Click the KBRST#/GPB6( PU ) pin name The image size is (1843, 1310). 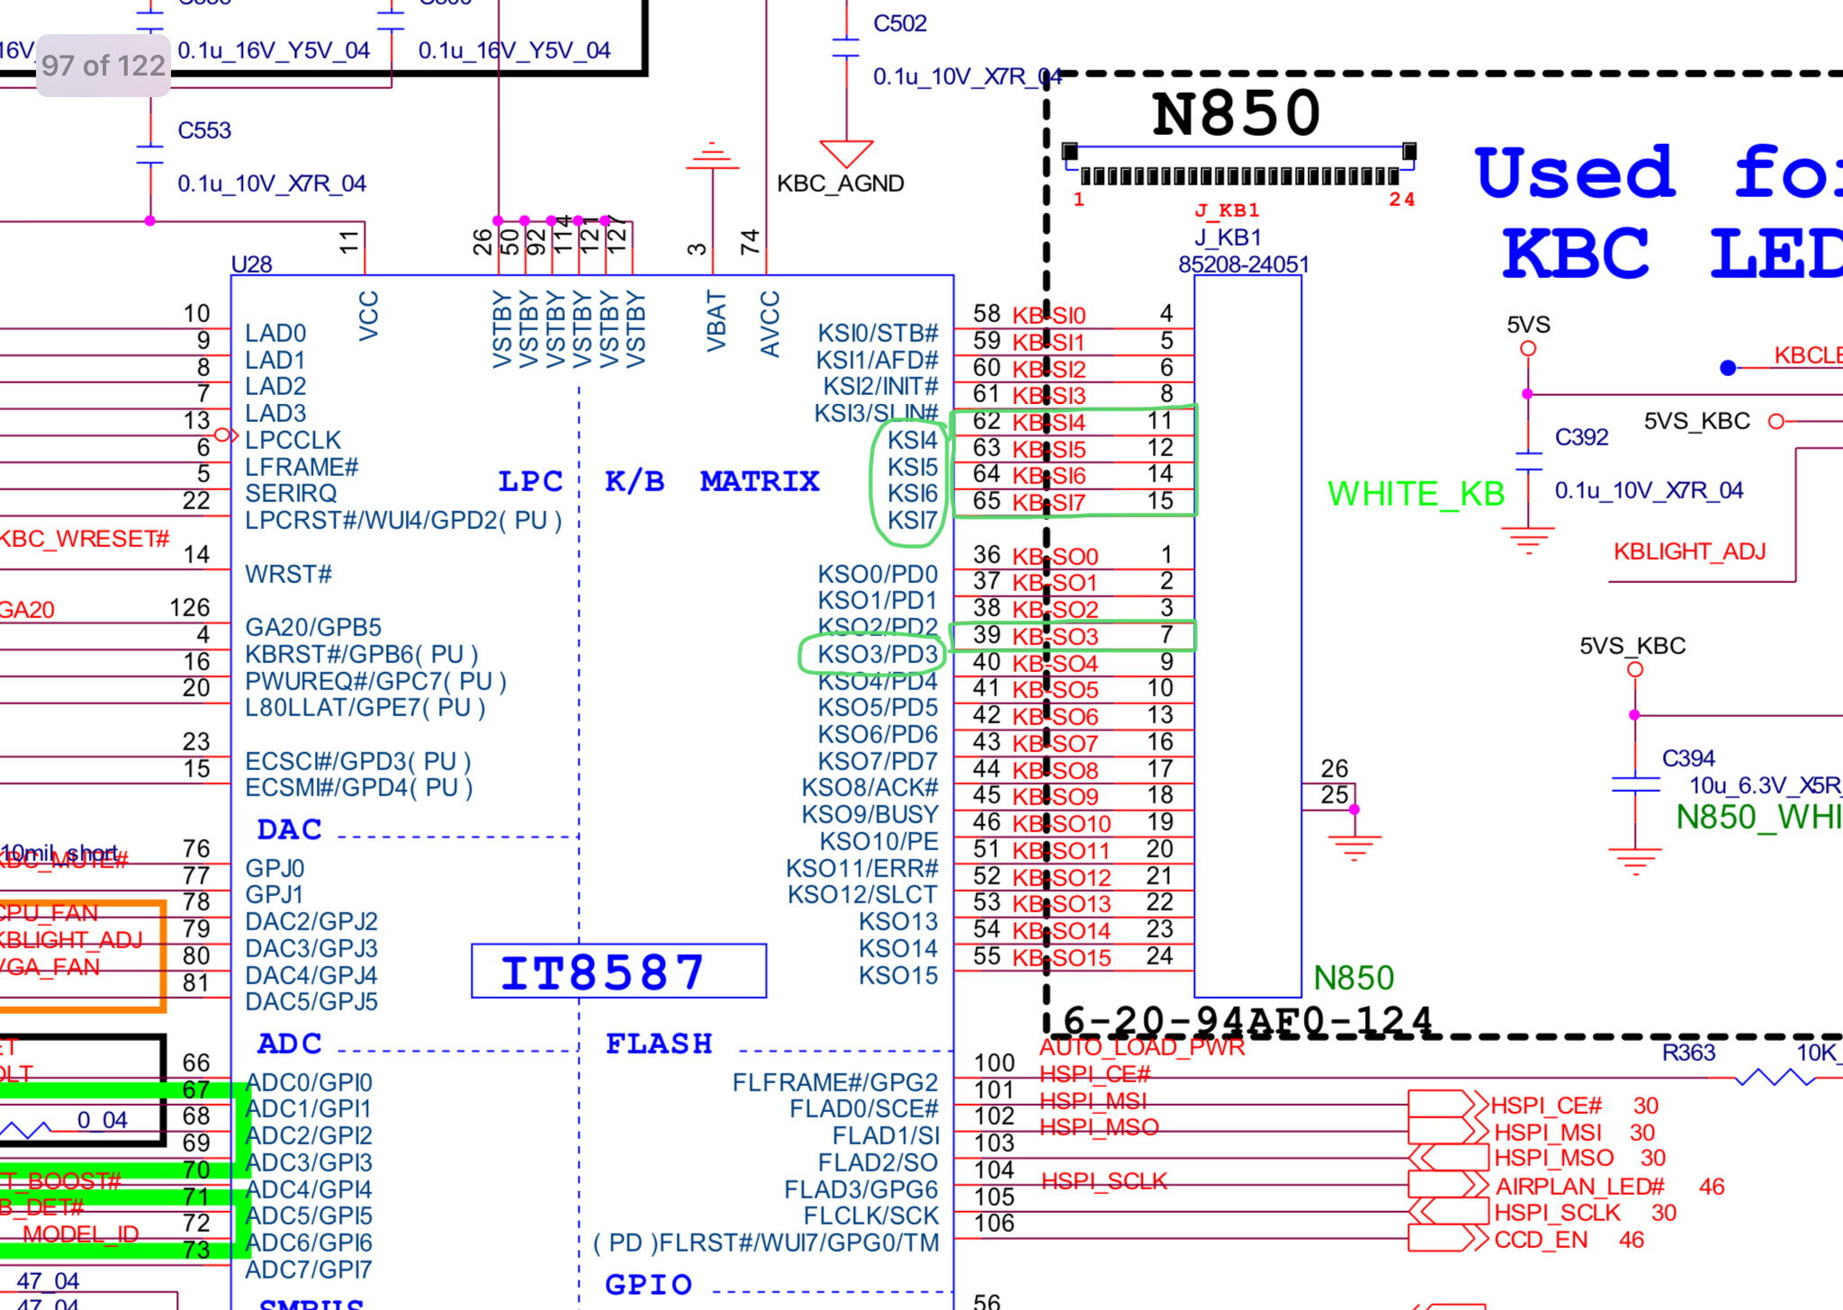tap(361, 654)
